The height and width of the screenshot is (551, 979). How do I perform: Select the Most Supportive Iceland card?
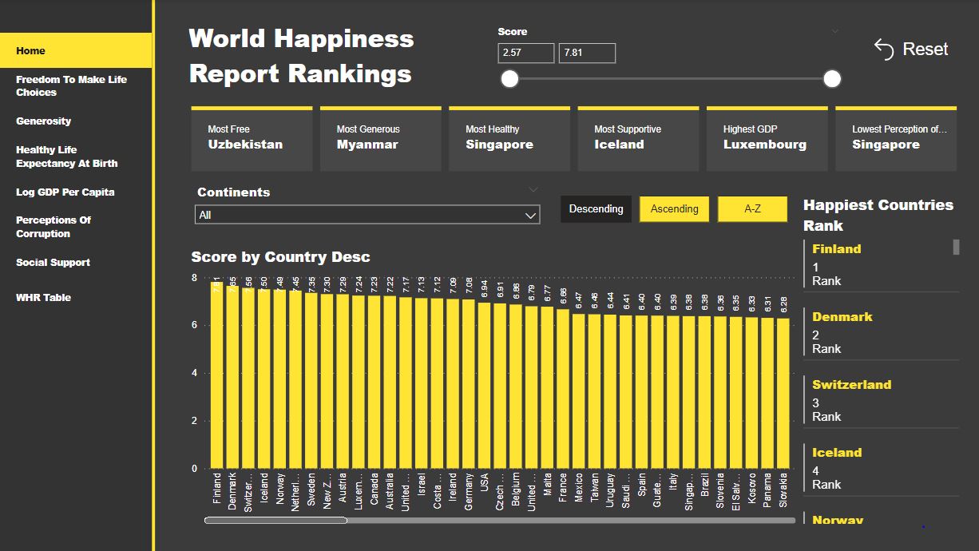pos(638,138)
